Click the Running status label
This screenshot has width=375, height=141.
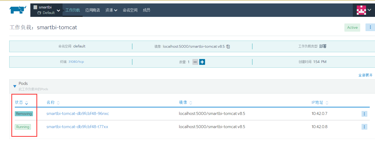(23, 127)
